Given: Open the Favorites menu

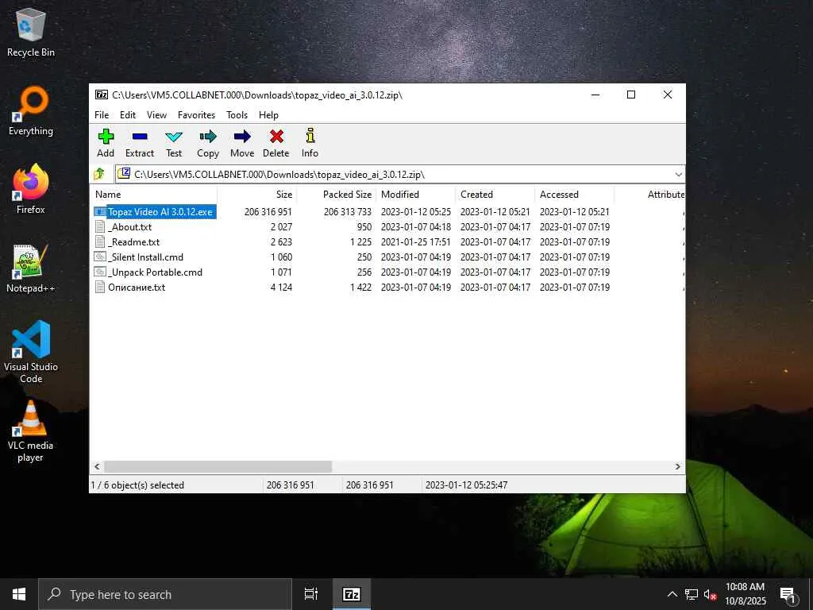Looking at the screenshot, I should [x=197, y=114].
